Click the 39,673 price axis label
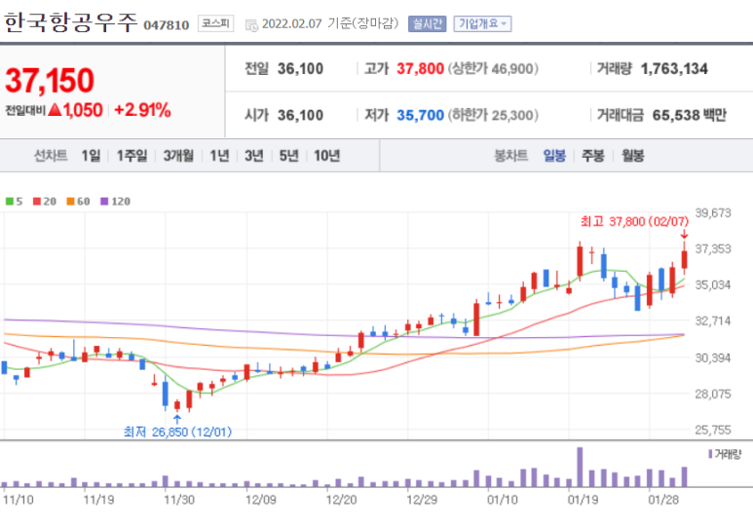 tap(713, 212)
